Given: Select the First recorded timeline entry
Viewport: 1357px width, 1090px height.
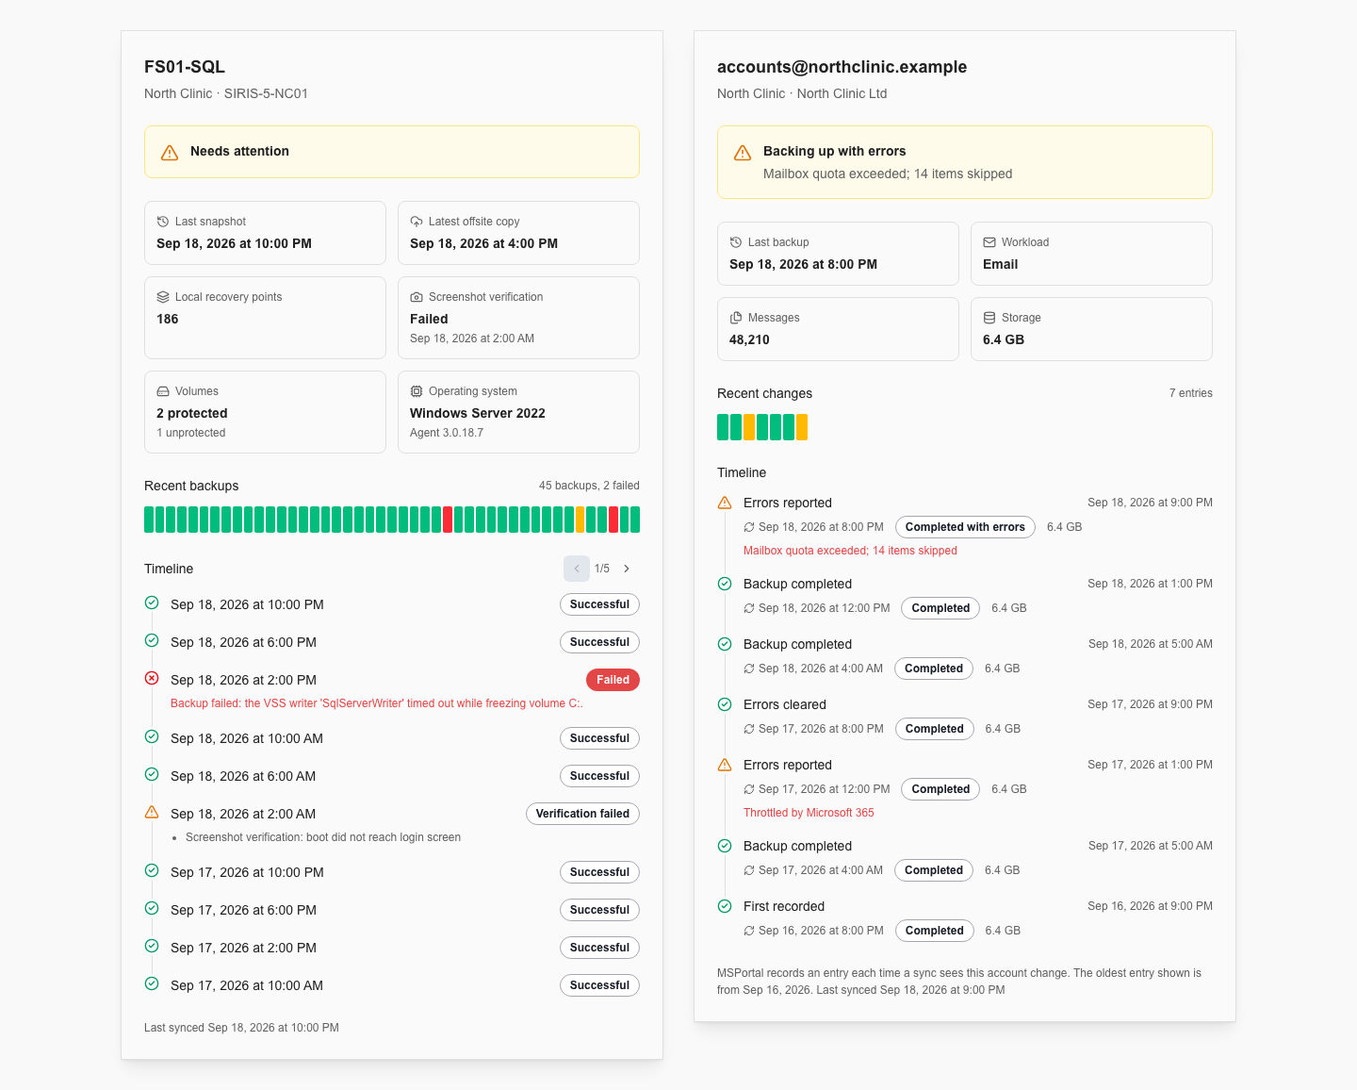Looking at the screenshot, I should (x=965, y=918).
